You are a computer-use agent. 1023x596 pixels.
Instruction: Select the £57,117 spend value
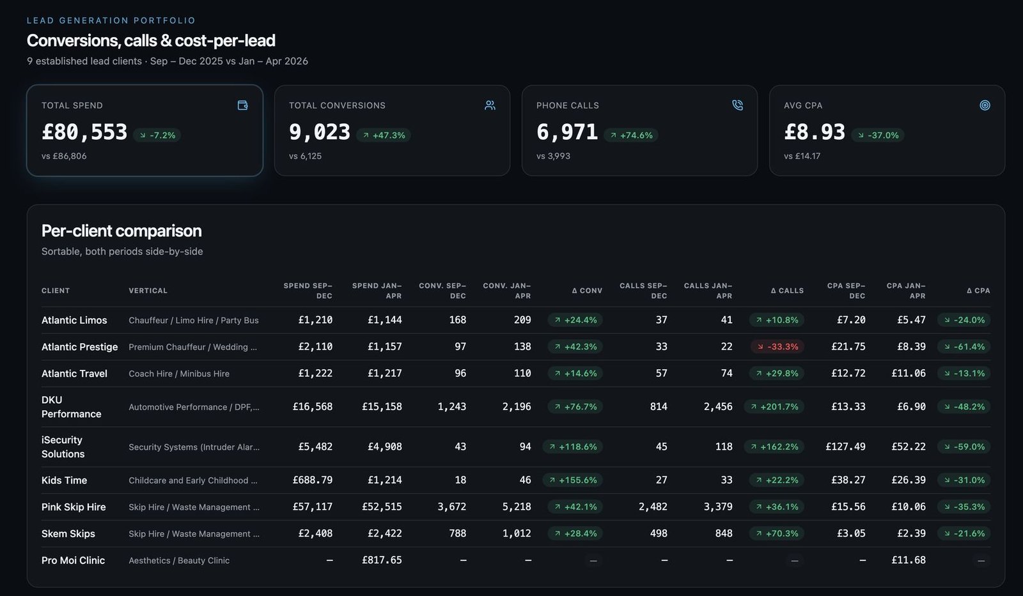click(x=313, y=507)
